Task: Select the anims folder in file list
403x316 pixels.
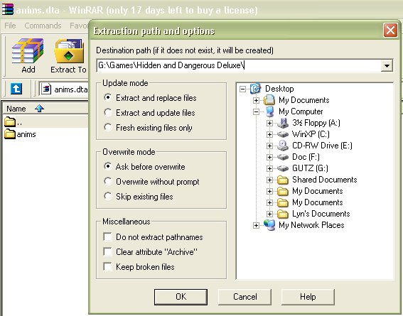Action: pyautogui.click(x=20, y=134)
